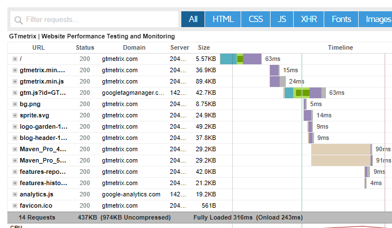This screenshot has height=228, width=392.
Task: Click the Filter requests search field
Action: point(94,20)
